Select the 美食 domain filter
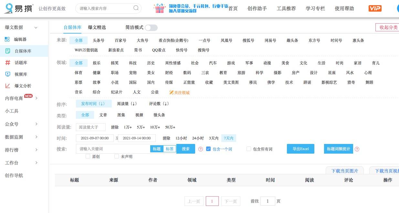 [x=285, y=63]
